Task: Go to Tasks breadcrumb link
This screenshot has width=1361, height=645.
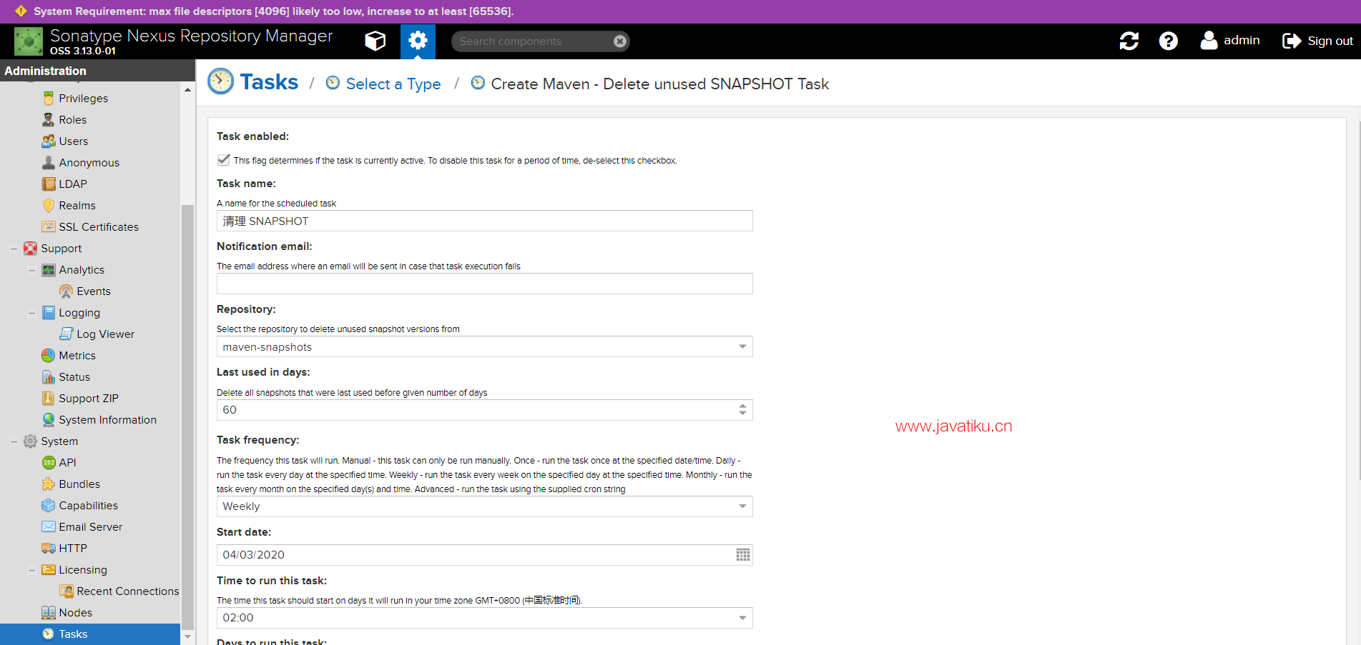Action: click(269, 82)
